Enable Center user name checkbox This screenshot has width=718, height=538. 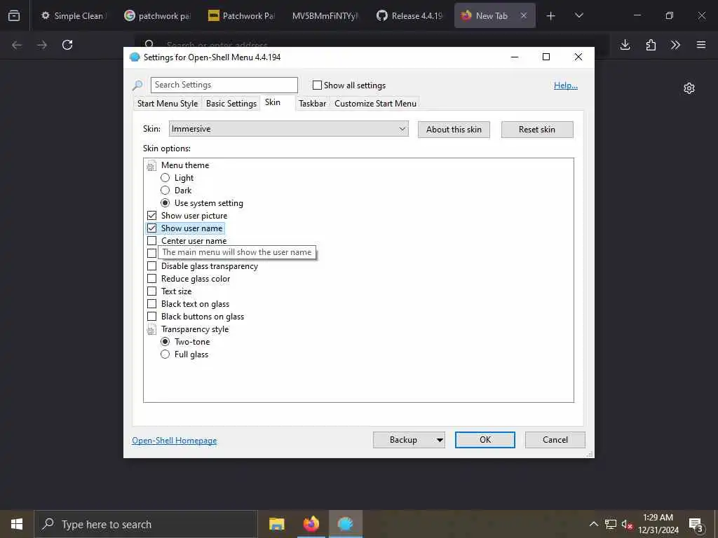click(151, 241)
